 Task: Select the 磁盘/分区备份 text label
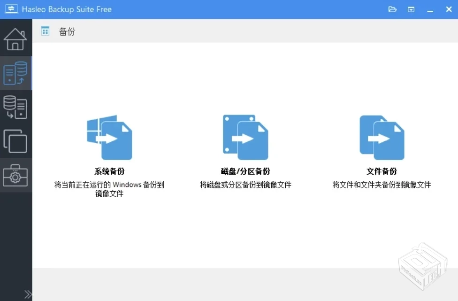(x=245, y=171)
